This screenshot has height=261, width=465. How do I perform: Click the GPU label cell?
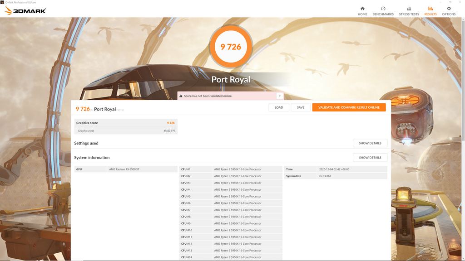(90, 169)
